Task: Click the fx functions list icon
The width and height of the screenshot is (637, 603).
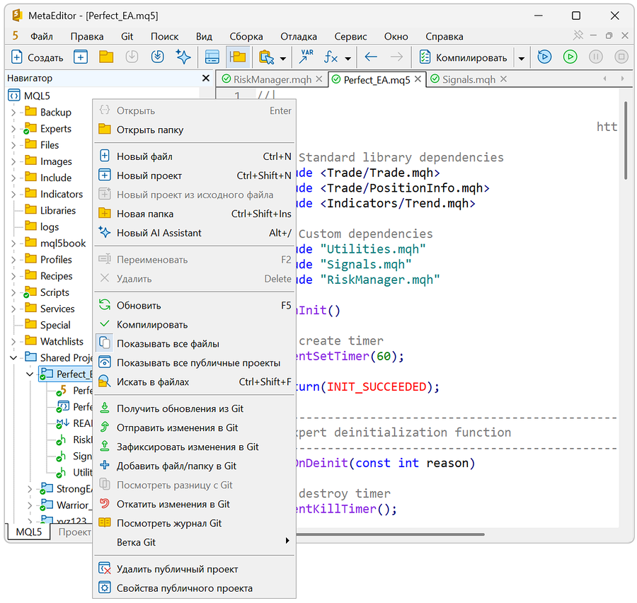Action: (331, 57)
